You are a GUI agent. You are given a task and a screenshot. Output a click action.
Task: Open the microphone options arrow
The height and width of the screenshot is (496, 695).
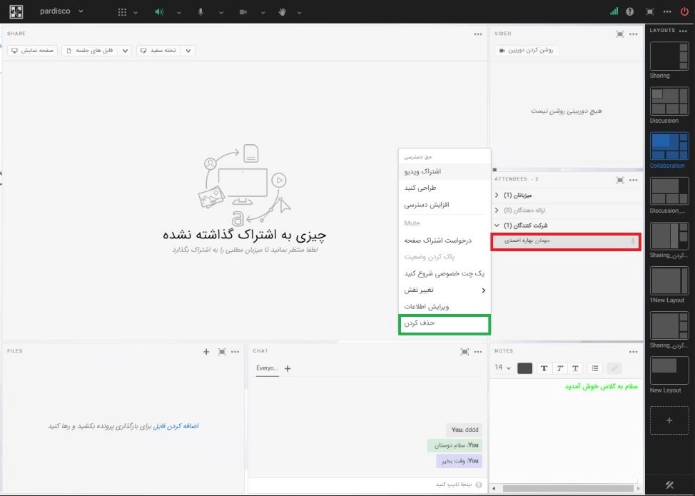220,12
